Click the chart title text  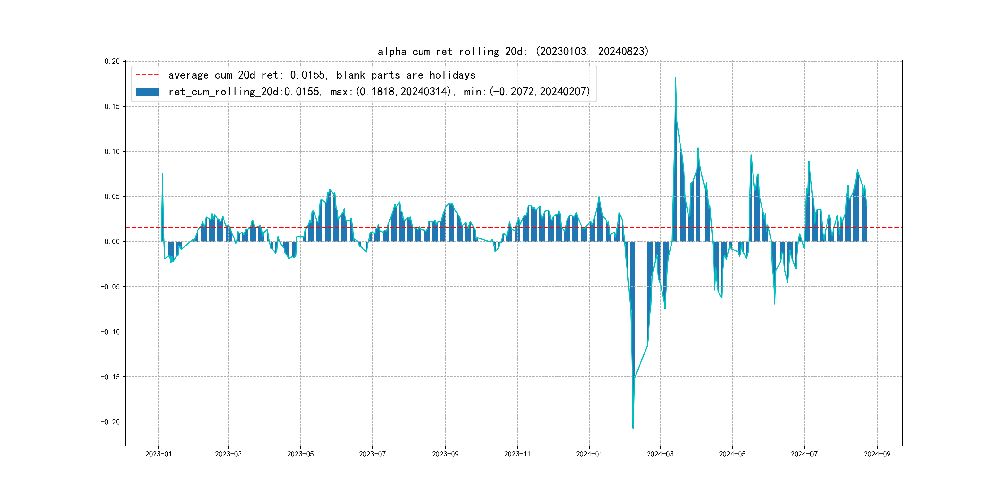(x=513, y=51)
